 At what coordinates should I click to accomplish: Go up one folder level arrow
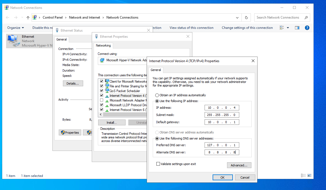click(28, 18)
